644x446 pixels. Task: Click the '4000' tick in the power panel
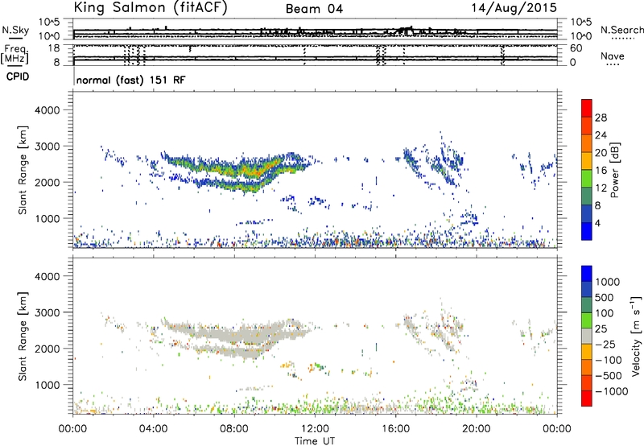[47, 110]
